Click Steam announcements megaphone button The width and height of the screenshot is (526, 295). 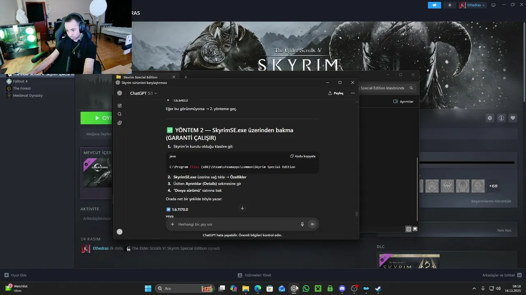pyautogui.click(x=434, y=5)
